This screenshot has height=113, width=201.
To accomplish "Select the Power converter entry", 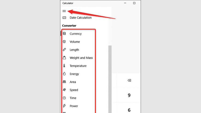I will 74,106.
